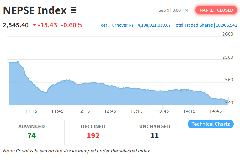
Task: Click the index value 2,545.40
Action: click(x=16, y=25)
